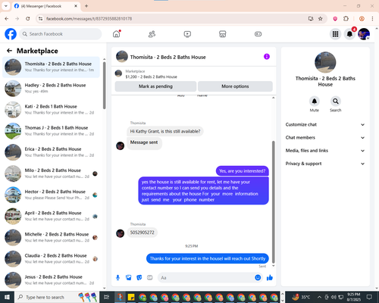This screenshot has height=303, width=379.
Task: Open a new browser tab
Action: 86,6
